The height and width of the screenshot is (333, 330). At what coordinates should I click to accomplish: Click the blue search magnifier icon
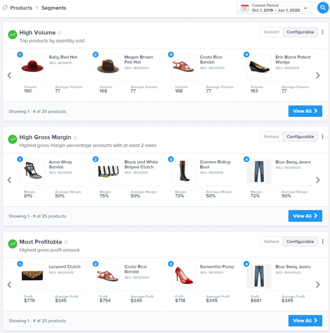click(323, 8)
